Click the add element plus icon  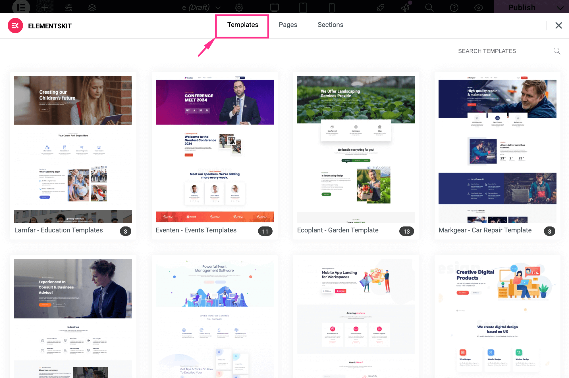coord(45,7)
